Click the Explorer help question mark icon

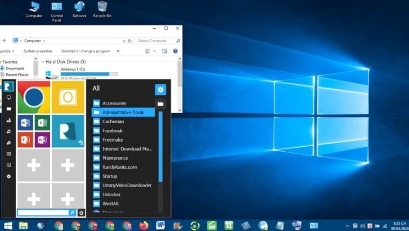click(x=176, y=51)
